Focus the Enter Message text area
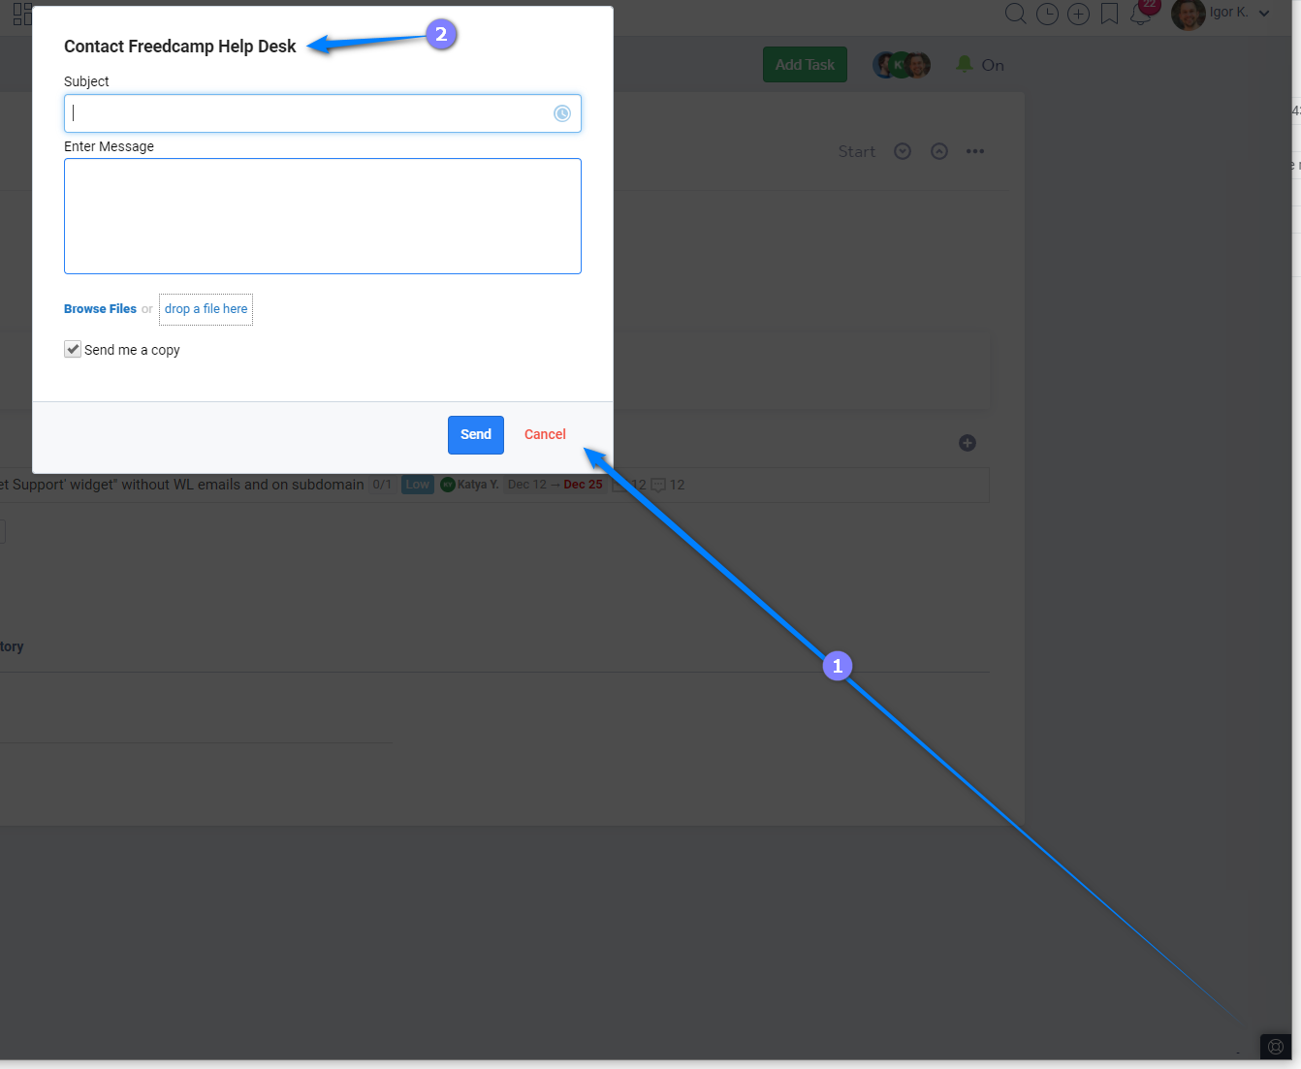1301x1069 pixels. (x=323, y=216)
